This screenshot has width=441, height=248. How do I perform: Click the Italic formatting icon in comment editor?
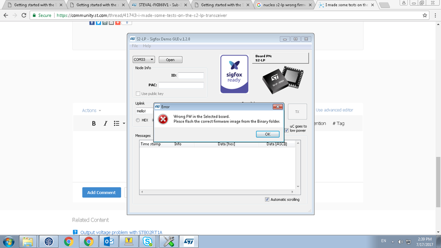[105, 124]
